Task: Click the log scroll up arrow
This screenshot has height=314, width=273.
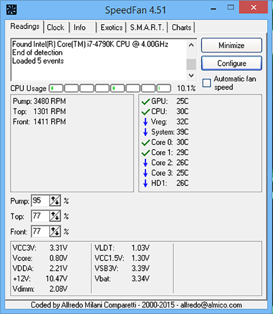Action: pos(191,45)
